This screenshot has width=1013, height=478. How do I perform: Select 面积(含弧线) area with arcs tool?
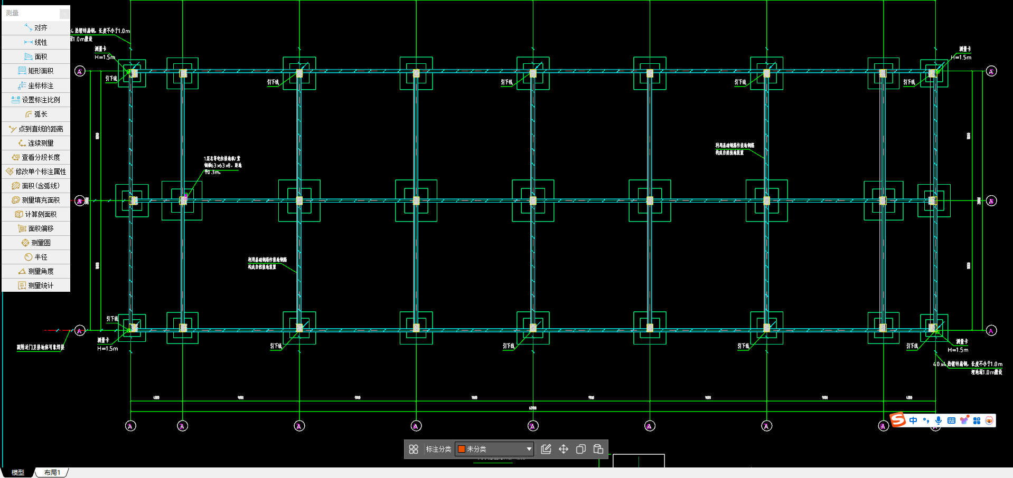coord(36,186)
